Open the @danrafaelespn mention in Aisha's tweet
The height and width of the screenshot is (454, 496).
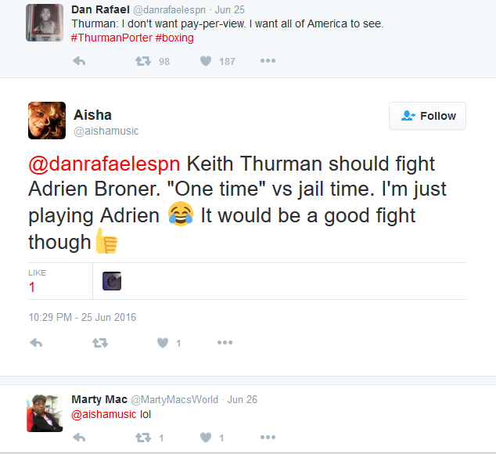(x=104, y=166)
